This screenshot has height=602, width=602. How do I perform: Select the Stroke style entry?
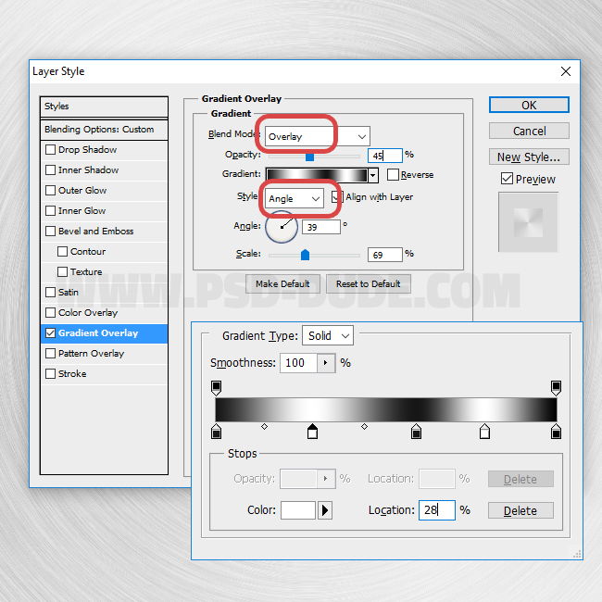click(72, 374)
